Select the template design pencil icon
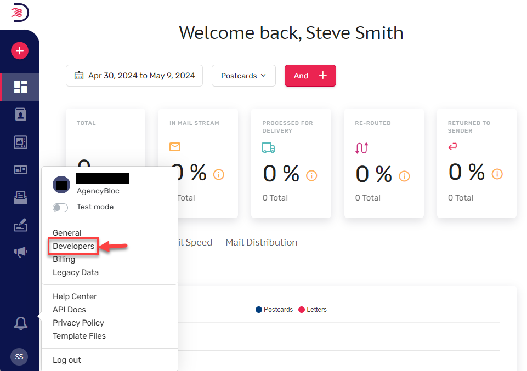The width and height of the screenshot is (527, 371). coord(20,225)
